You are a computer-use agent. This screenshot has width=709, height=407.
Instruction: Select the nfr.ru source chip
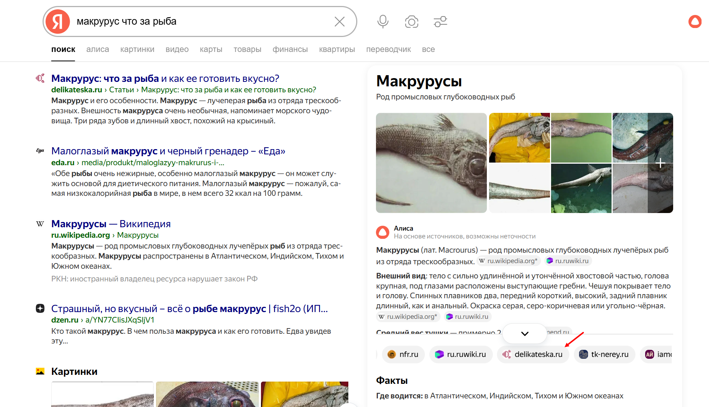point(403,354)
